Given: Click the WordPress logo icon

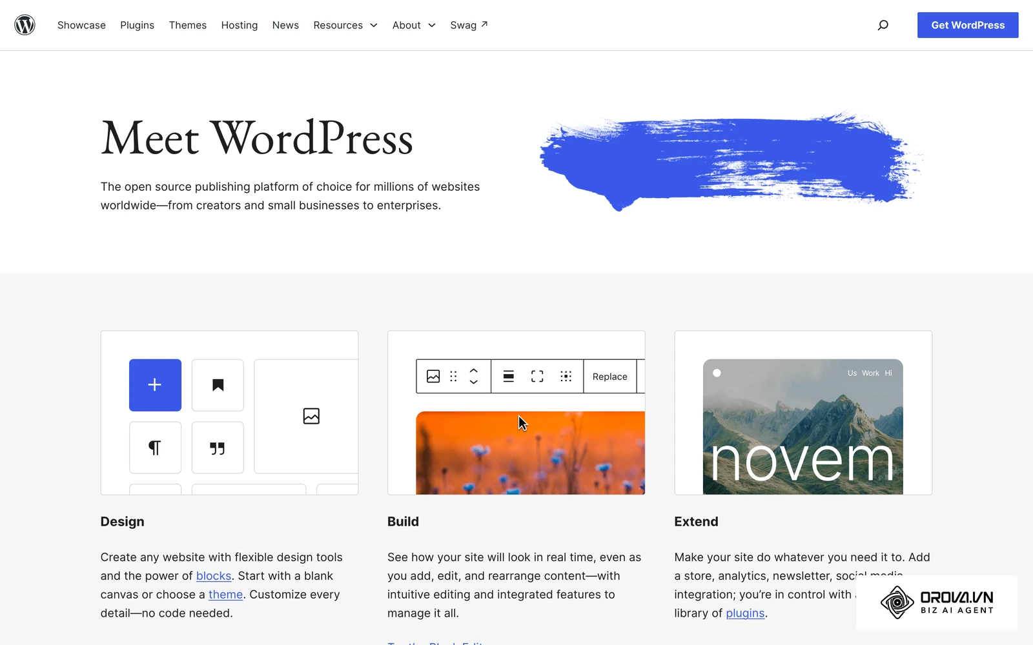Looking at the screenshot, I should coord(25,25).
